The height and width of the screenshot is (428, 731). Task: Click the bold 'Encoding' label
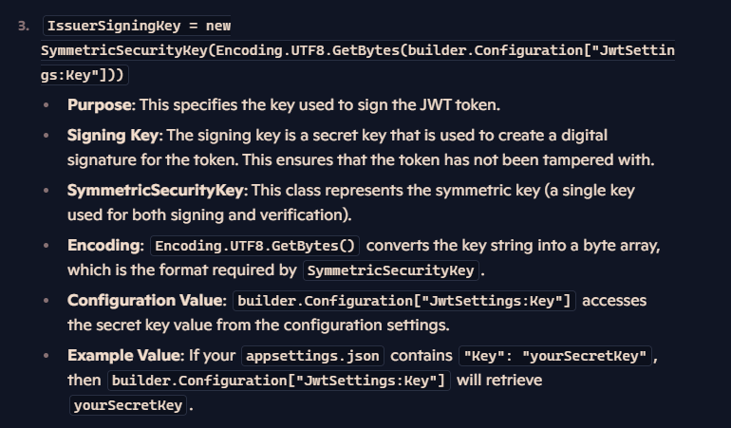tap(103, 245)
